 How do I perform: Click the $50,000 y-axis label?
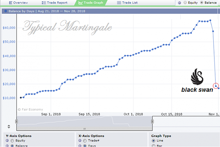(9, 42)
